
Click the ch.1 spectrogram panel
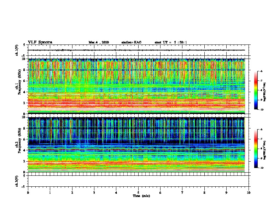click(138, 86)
